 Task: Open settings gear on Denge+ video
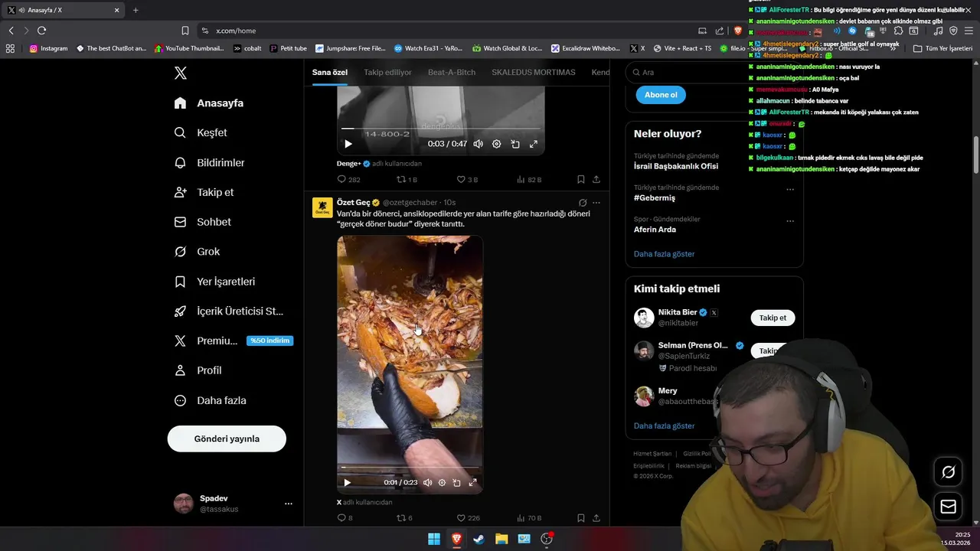click(496, 144)
